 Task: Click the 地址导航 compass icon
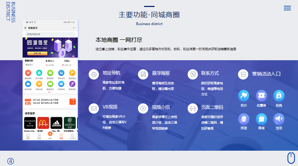(x=94, y=74)
